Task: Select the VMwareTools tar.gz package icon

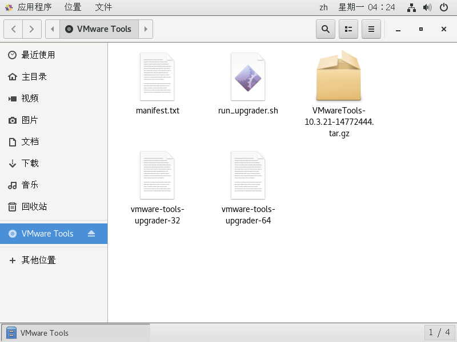Action: tap(339, 75)
